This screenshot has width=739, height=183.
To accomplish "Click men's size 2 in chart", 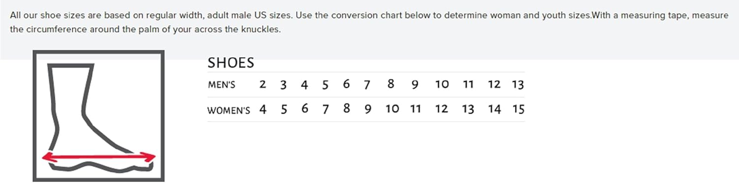I will [263, 85].
